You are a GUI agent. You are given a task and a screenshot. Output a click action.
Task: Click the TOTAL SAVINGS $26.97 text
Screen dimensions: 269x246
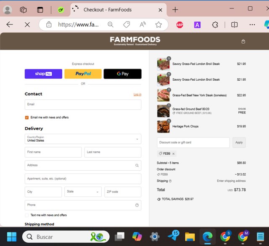pos(177,199)
